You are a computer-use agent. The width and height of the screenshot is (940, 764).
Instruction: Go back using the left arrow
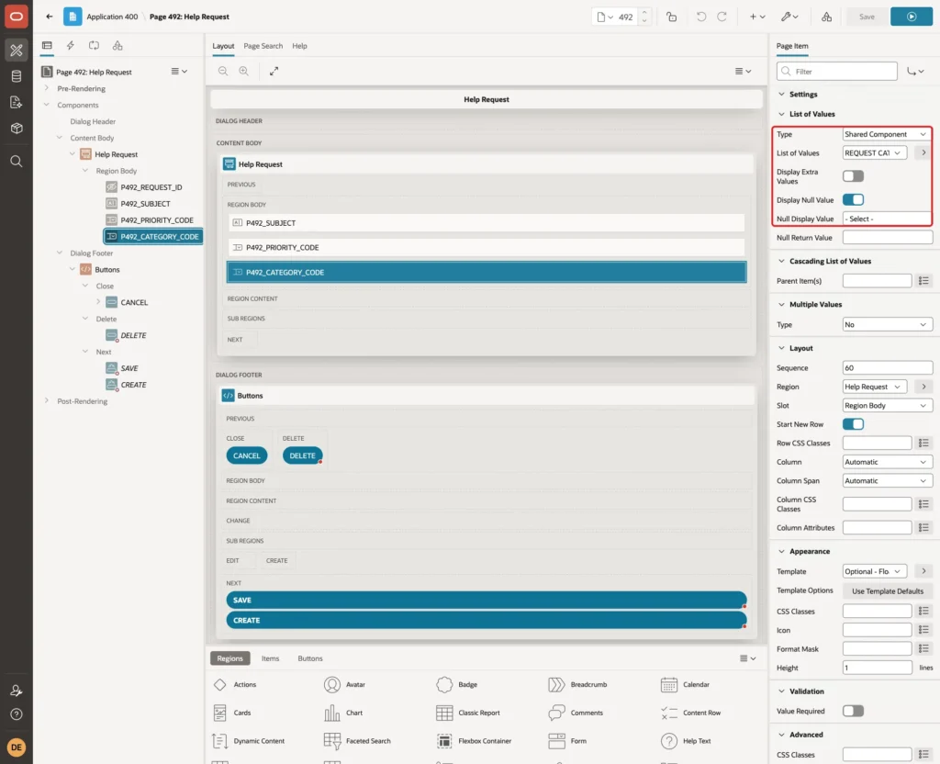click(50, 17)
